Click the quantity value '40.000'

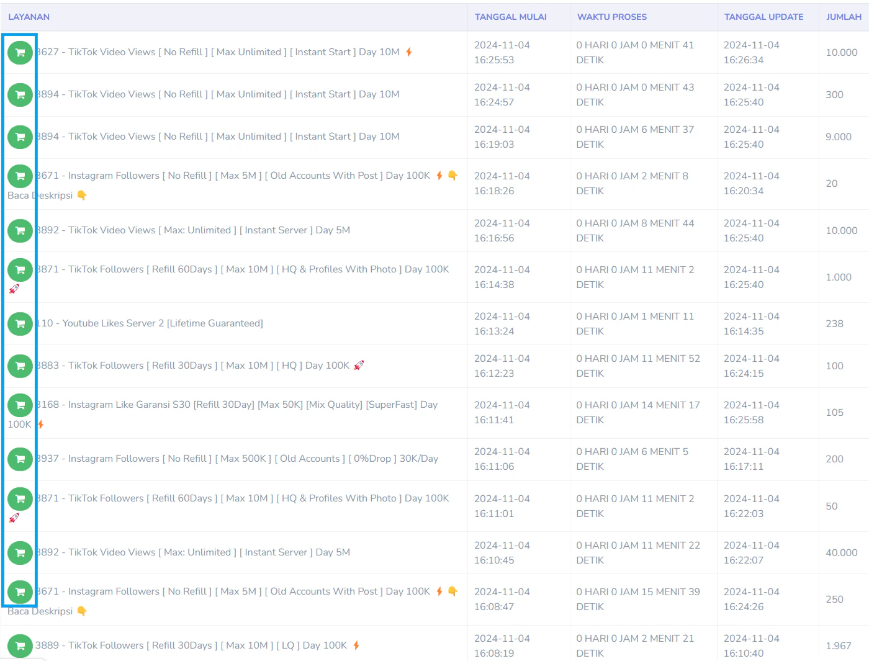pos(841,553)
